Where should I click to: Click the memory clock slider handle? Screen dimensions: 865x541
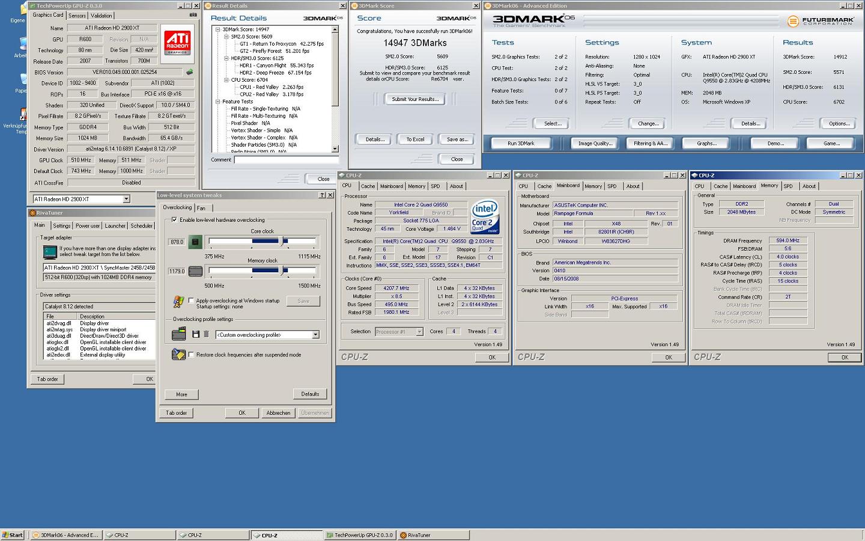pyautogui.click(x=282, y=270)
